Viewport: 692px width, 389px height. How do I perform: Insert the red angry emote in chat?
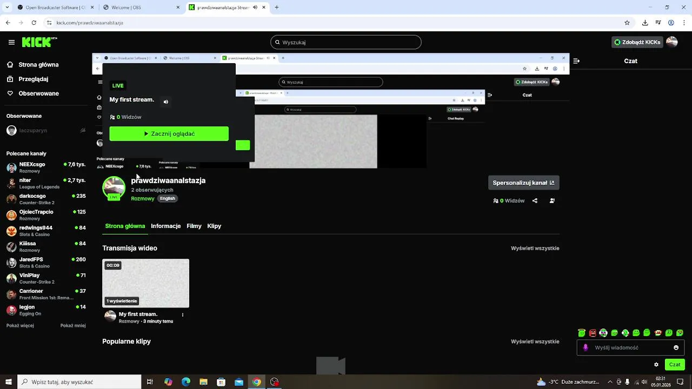pyautogui.click(x=593, y=333)
